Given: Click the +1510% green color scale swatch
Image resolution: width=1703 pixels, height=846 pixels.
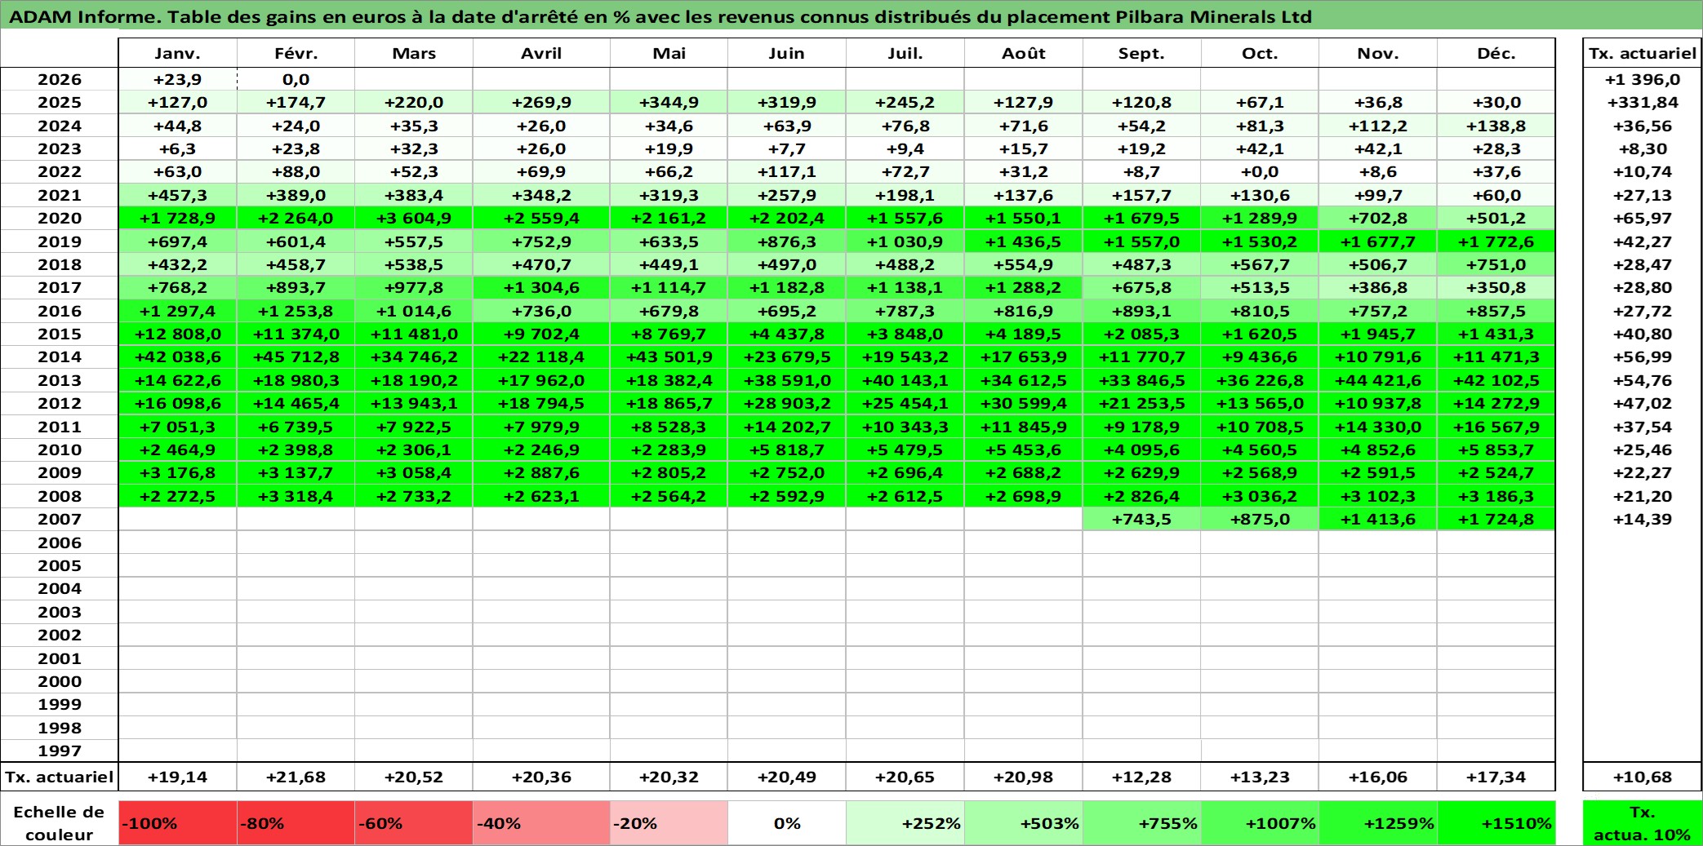Looking at the screenshot, I should [1496, 823].
